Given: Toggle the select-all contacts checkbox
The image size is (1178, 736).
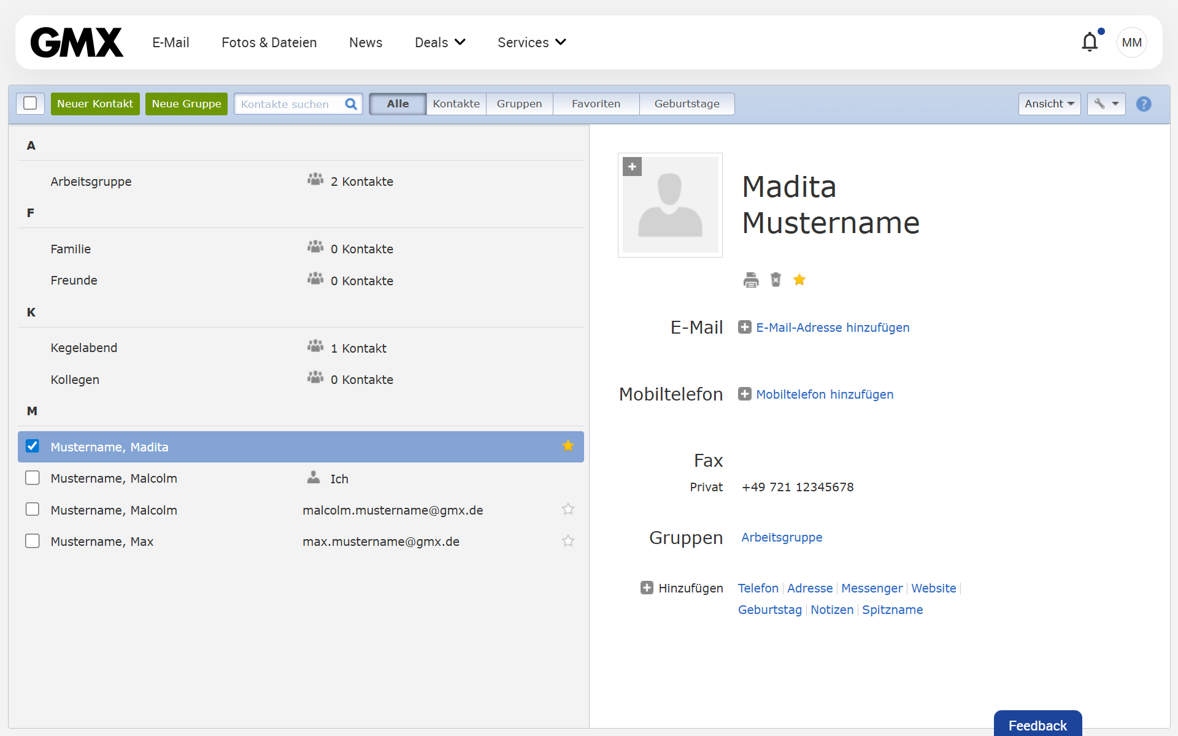Looking at the screenshot, I should pos(30,104).
